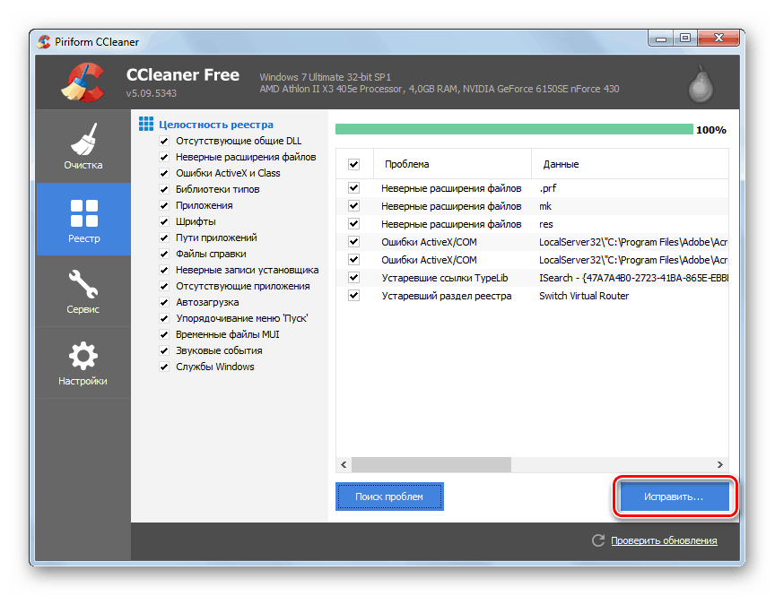Toggle Пути приложений checkbox
The width and height of the screenshot is (775, 596).
164,238
